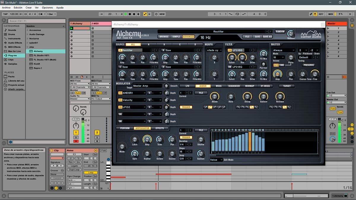356x200 pixels.
Task: Solo track 1 with S button
Action: 76,137
